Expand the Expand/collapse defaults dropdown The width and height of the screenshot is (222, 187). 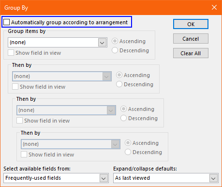click(166, 178)
